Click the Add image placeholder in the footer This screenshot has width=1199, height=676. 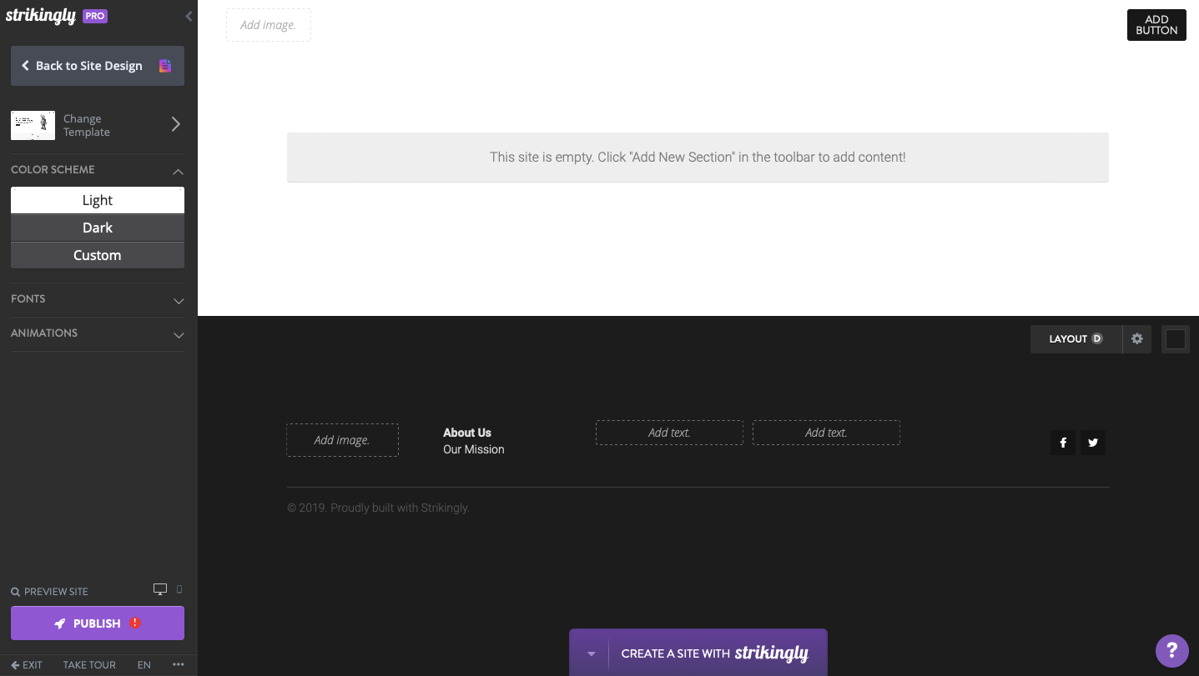point(342,439)
